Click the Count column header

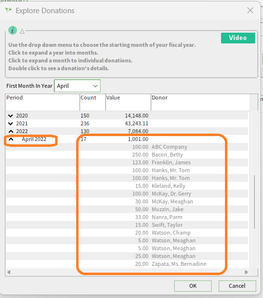coord(93,102)
